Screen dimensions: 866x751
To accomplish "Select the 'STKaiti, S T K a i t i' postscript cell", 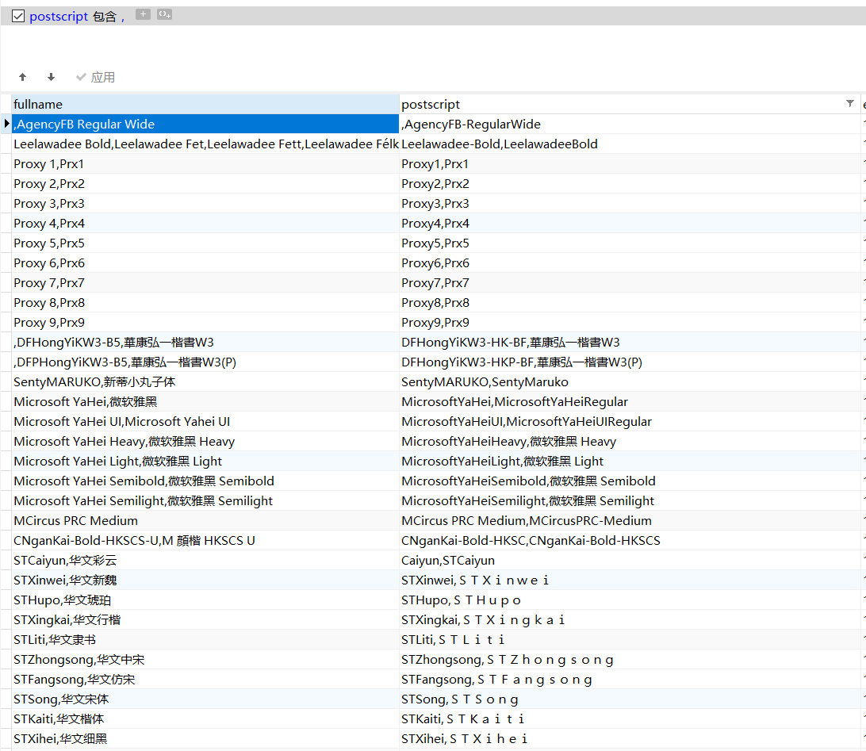I will [630, 719].
